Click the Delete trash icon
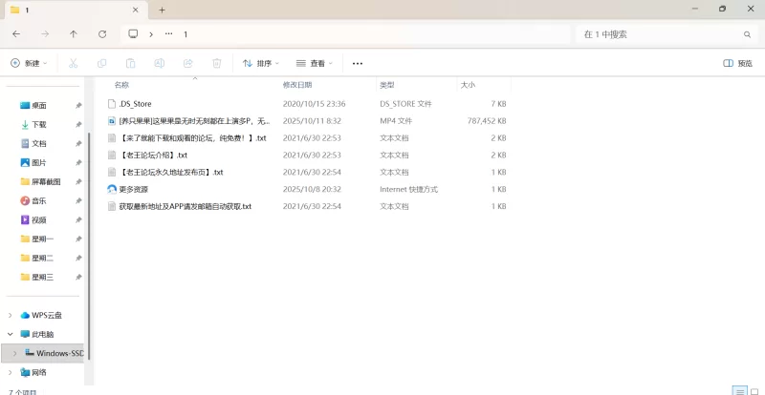This screenshot has height=395, width=765. (217, 63)
